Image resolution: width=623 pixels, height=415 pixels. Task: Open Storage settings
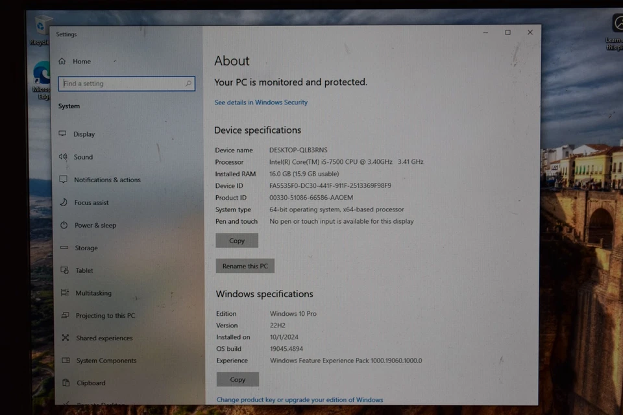[86, 248]
